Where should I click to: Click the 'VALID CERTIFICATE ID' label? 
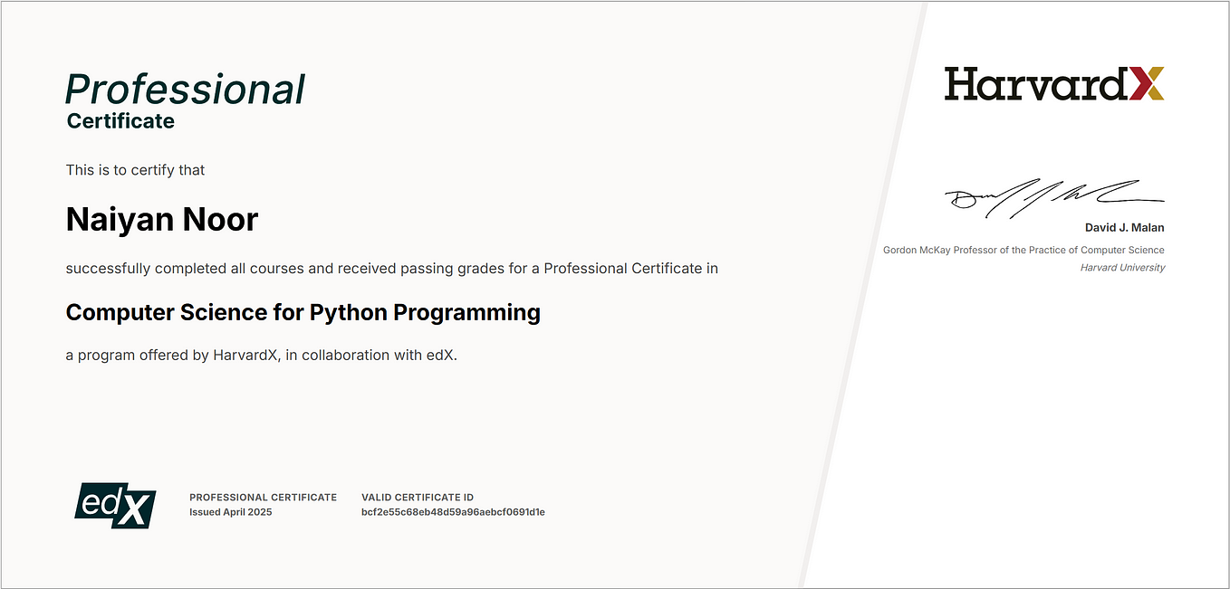pyautogui.click(x=418, y=498)
